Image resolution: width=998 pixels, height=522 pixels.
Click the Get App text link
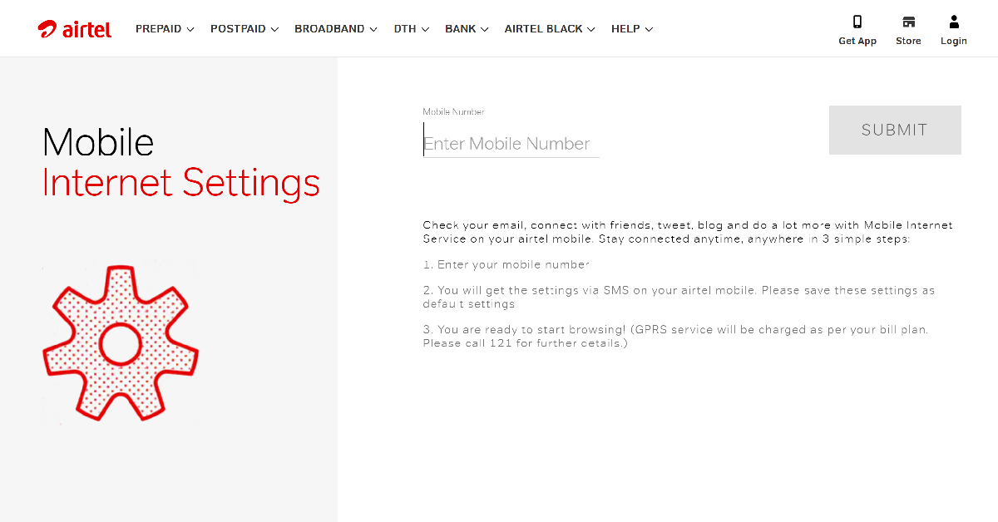pos(857,42)
